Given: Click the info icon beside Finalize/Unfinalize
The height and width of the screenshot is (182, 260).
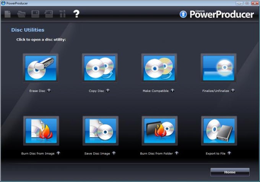Looking at the screenshot, I should (233, 90).
